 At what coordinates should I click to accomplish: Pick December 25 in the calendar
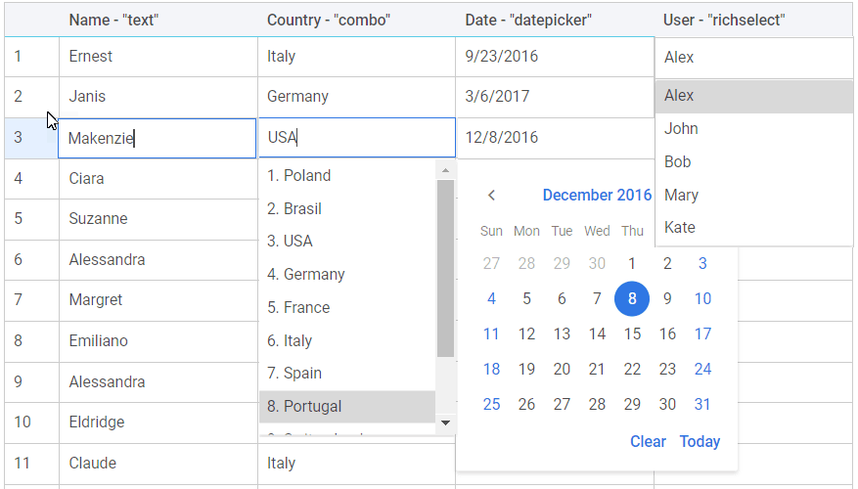click(491, 405)
